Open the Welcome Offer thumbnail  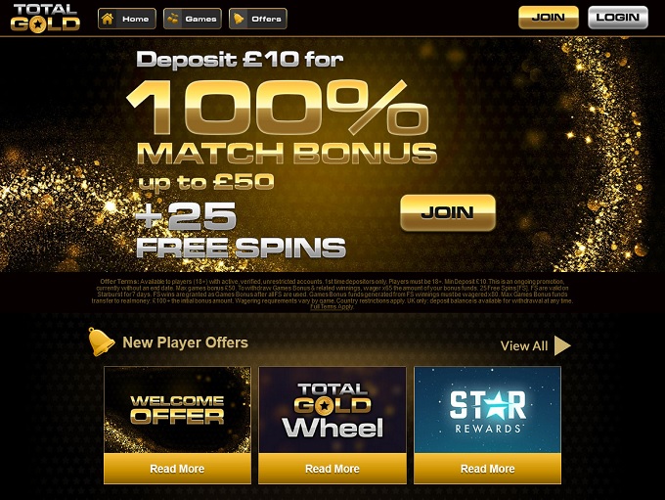(x=177, y=410)
